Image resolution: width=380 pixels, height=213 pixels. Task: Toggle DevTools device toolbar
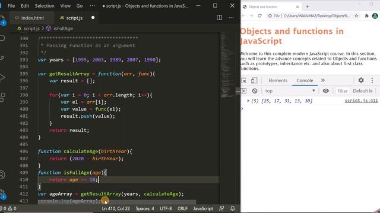point(254,80)
